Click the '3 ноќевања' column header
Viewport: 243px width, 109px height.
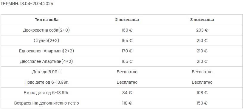(202, 20)
